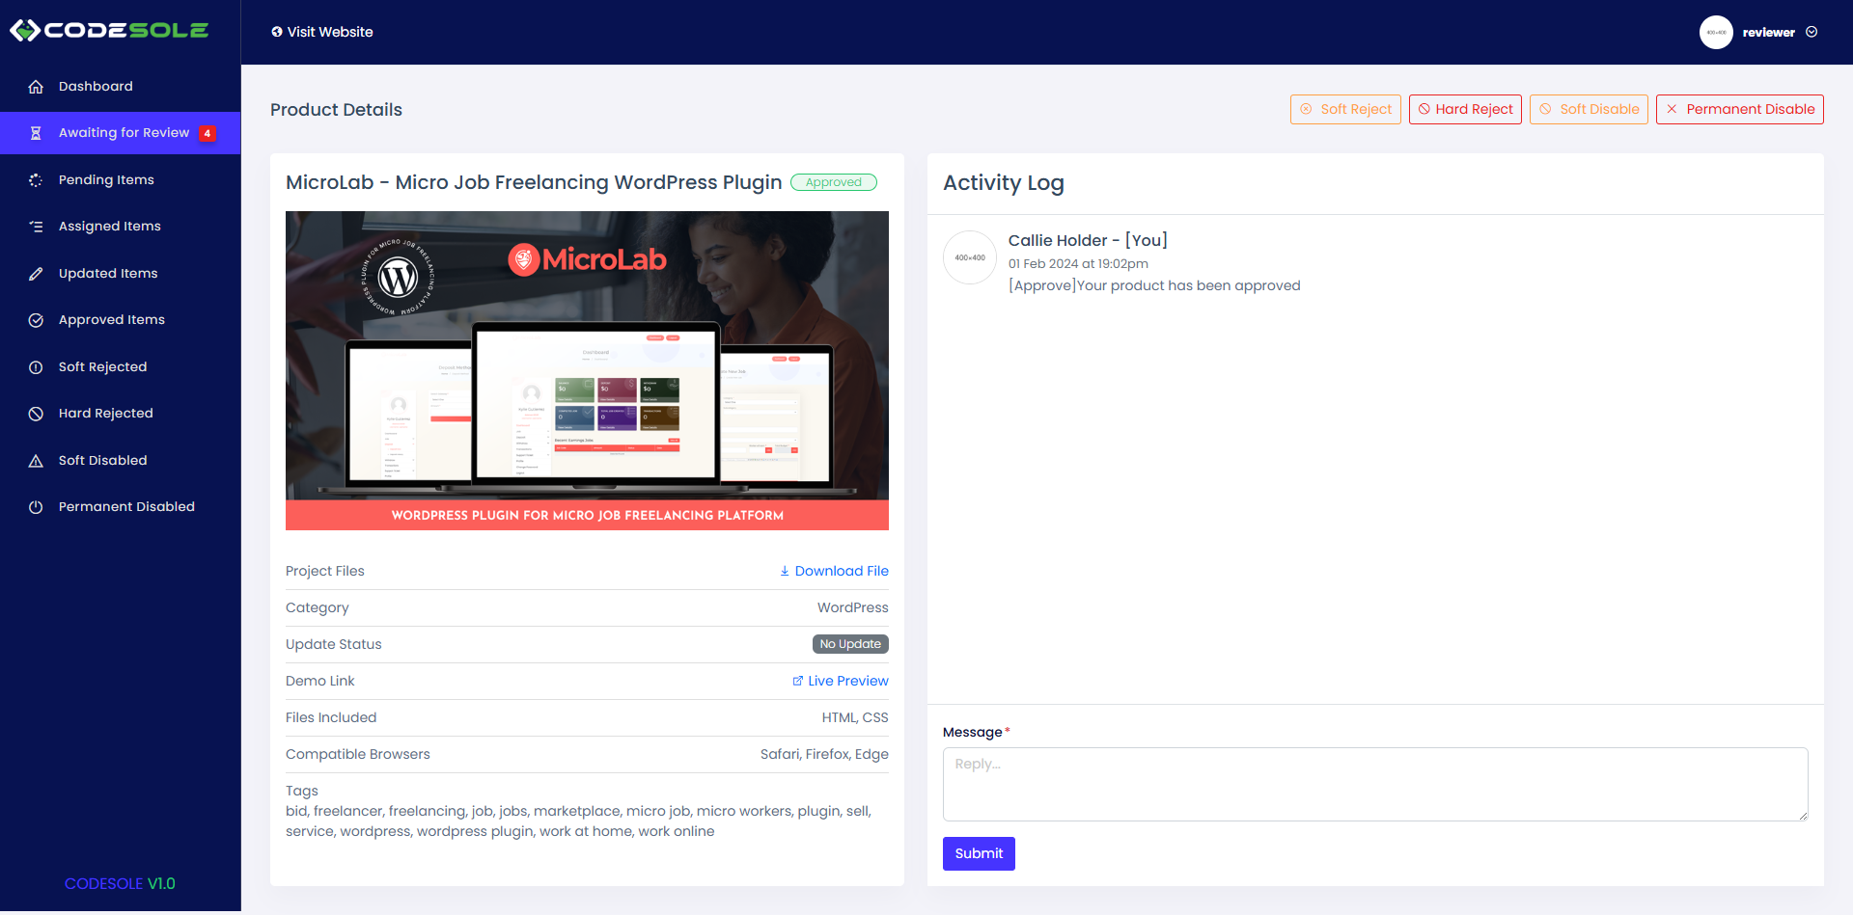Click the reviewer profile avatar
This screenshot has width=1853, height=915.
(1716, 32)
